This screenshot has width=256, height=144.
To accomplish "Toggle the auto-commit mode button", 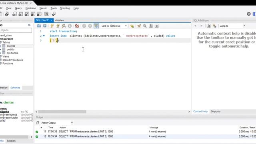I will [x=96, y=26].
